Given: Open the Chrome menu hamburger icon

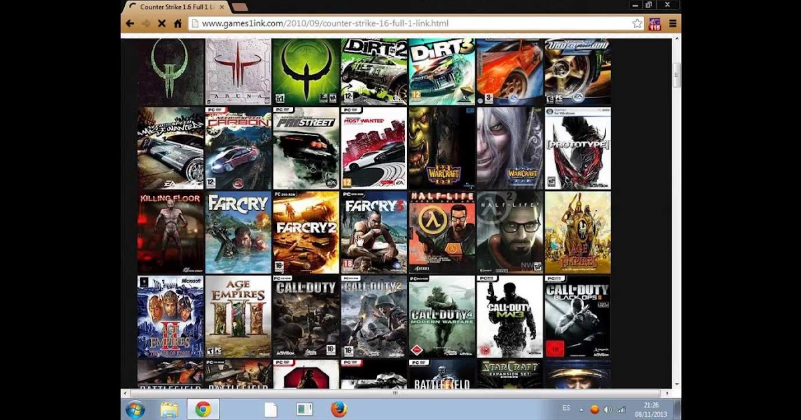Looking at the screenshot, I should tap(672, 23).
